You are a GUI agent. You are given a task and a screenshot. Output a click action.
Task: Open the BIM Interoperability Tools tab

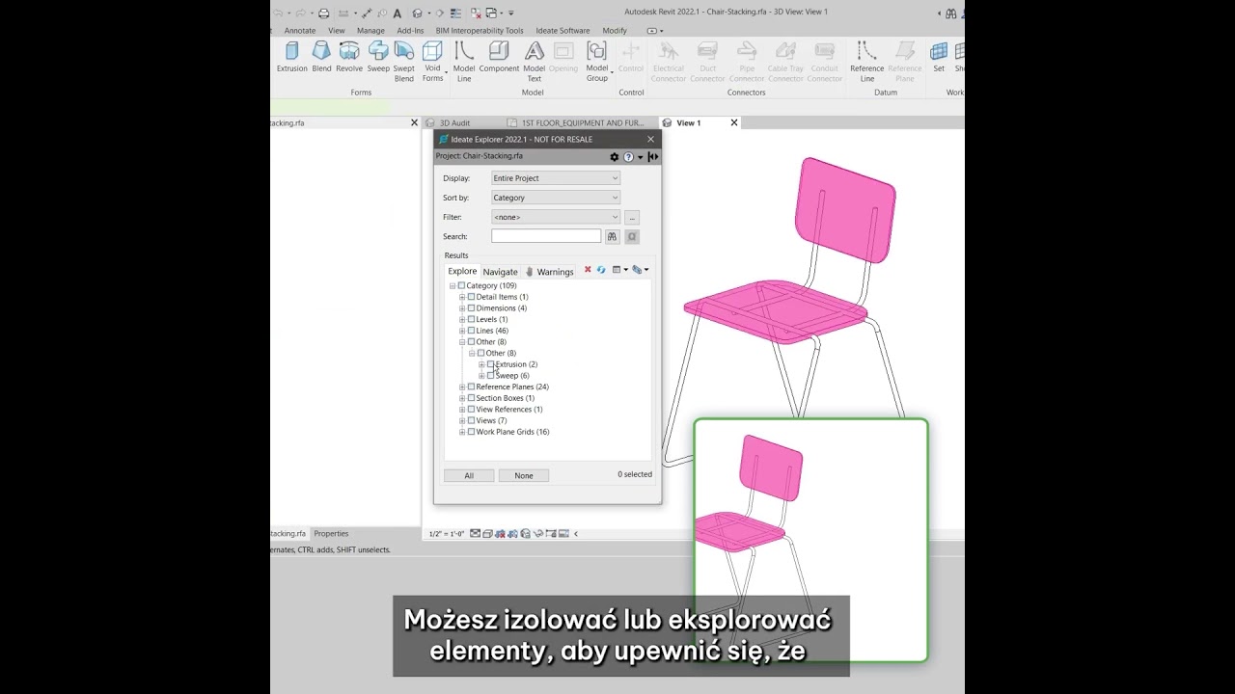[480, 31]
